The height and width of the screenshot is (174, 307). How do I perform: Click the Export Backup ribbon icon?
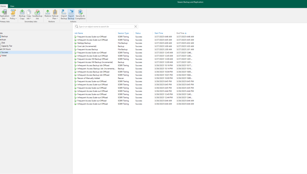coord(71,14)
